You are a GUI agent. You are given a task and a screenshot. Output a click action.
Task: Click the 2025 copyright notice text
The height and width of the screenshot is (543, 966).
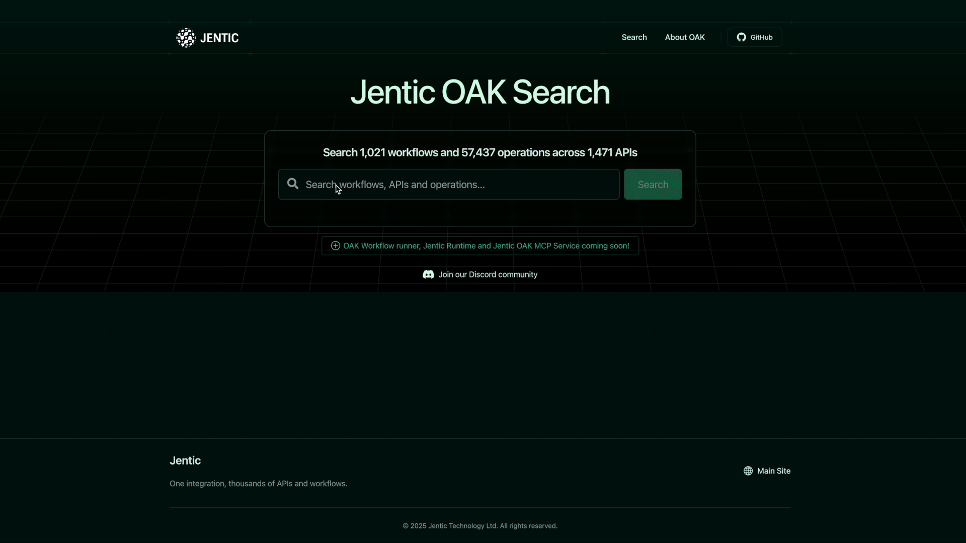[480, 526]
